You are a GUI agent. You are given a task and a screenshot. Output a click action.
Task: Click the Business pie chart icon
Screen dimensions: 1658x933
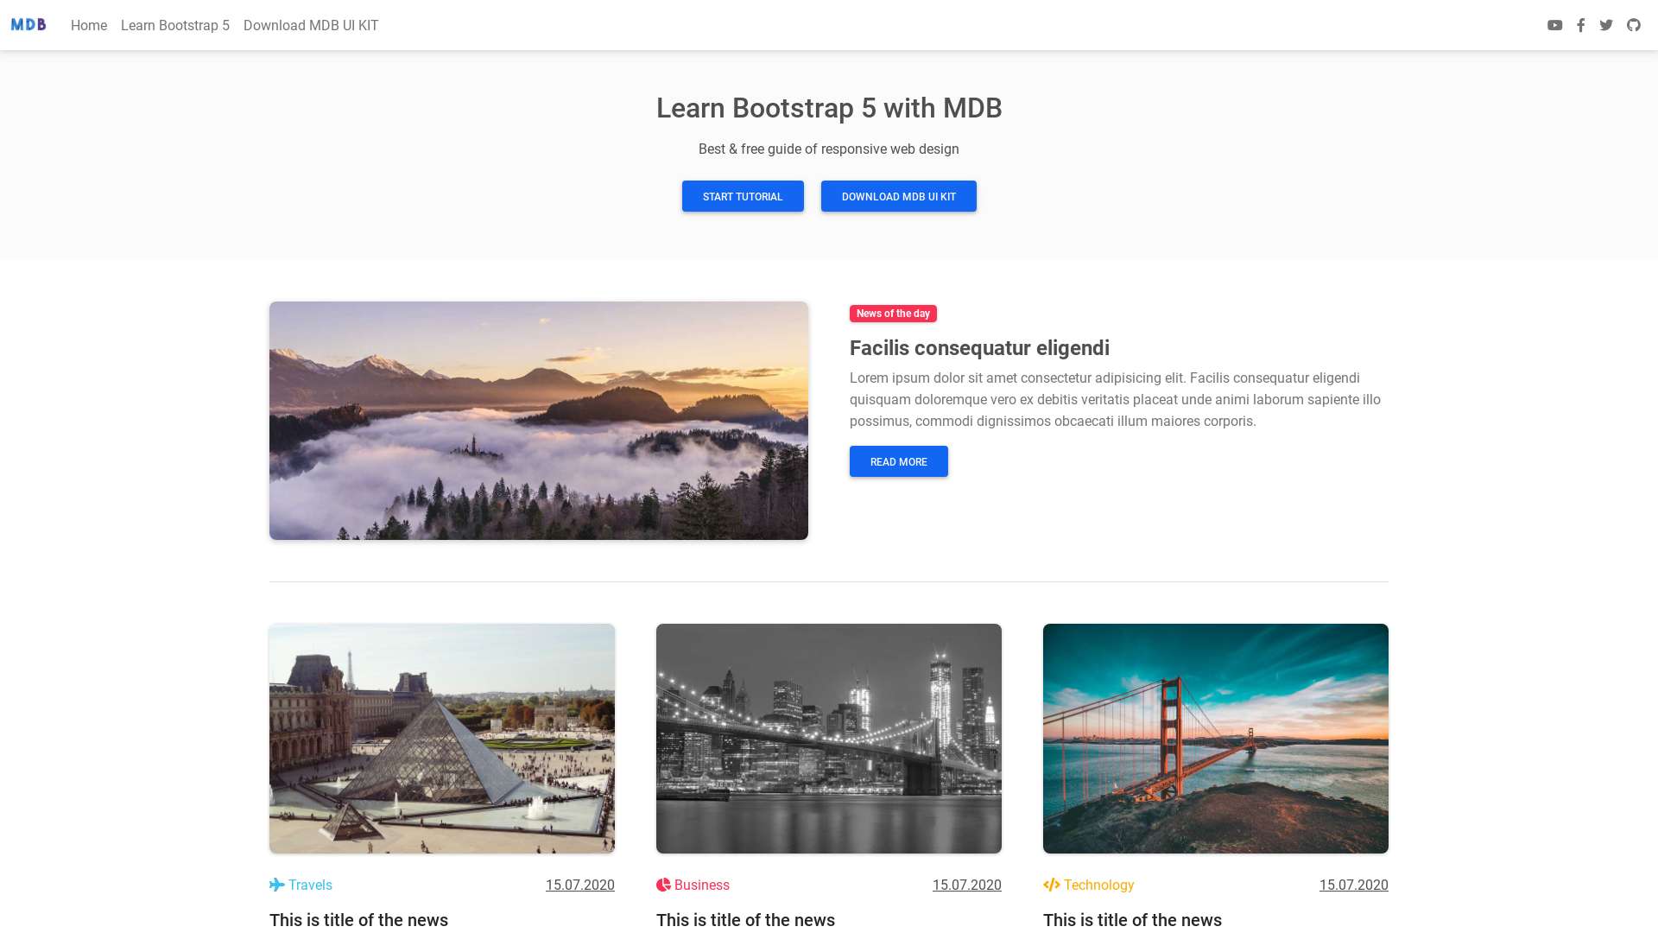663,885
